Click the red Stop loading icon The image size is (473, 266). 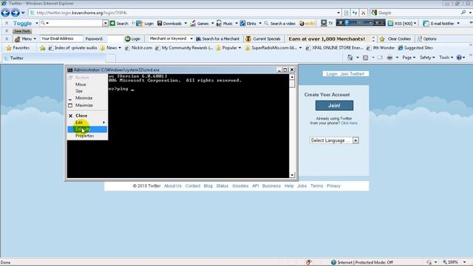[x=364, y=13]
